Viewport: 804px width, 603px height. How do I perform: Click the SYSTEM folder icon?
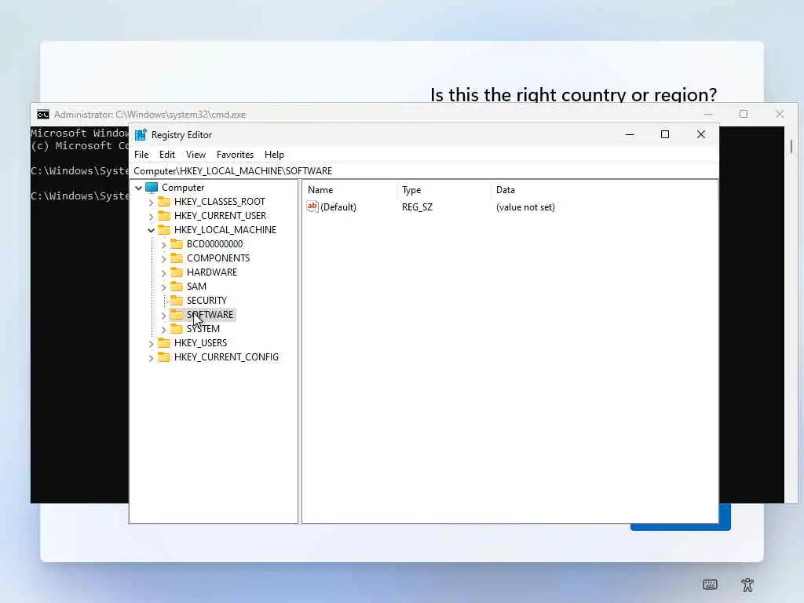pos(177,328)
